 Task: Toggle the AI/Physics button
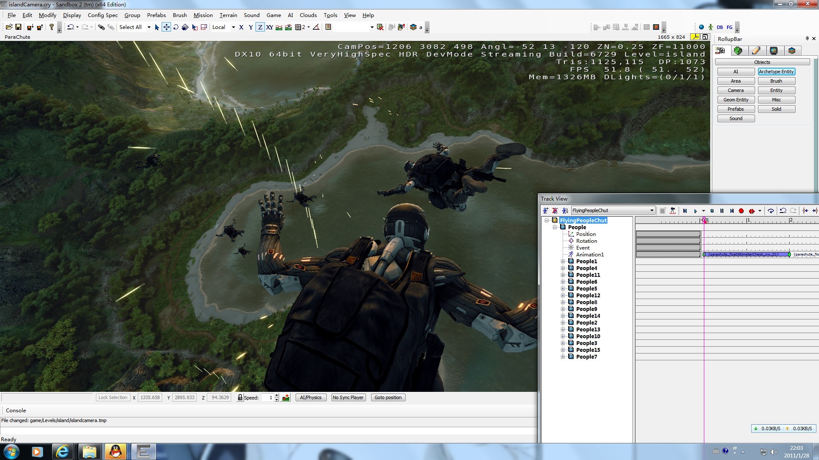[311, 397]
